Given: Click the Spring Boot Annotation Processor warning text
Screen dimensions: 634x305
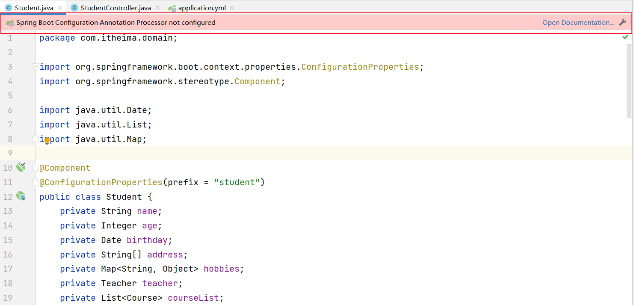Looking at the screenshot, I should [116, 23].
